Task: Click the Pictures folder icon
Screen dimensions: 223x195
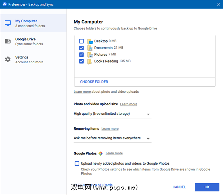Action: pos(90,55)
